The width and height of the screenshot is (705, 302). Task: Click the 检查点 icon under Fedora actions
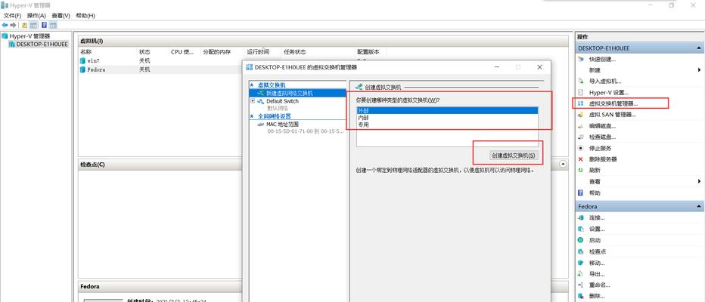pyautogui.click(x=580, y=251)
